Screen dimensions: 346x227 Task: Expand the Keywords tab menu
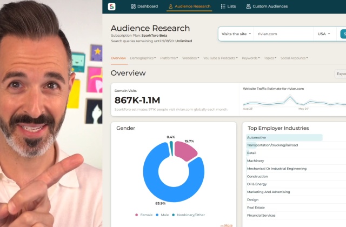pos(251,58)
